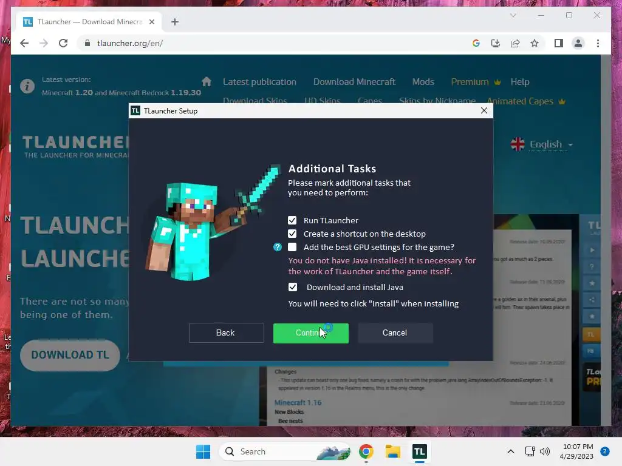
Task: Click the Google icon in address bar
Action: coord(476,43)
